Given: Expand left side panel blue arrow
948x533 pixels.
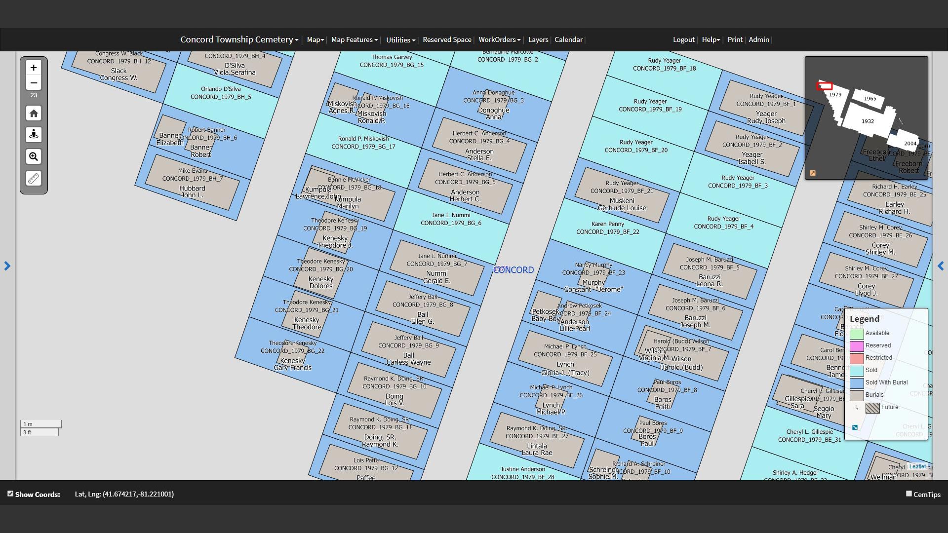Looking at the screenshot, I should 7,266.
